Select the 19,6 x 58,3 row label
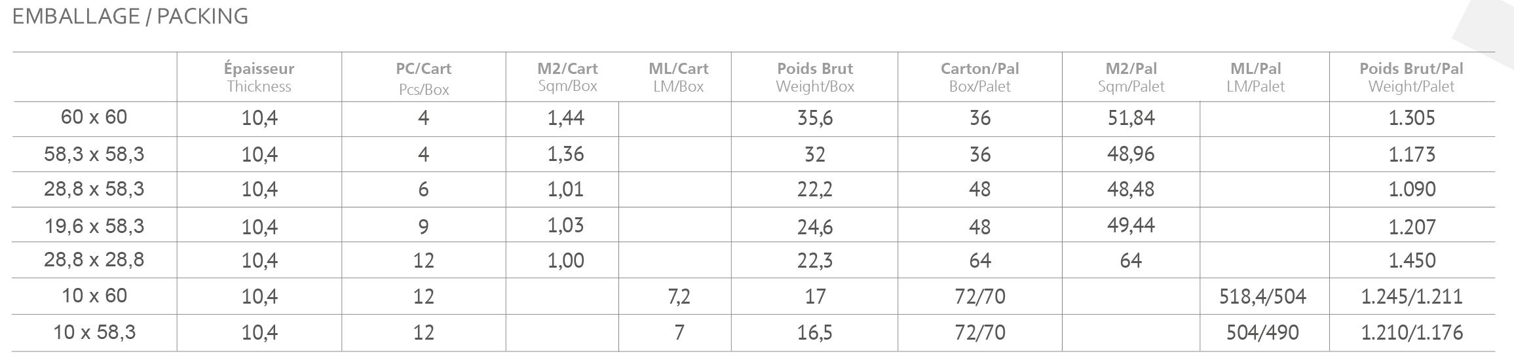This screenshot has height=356, width=1514. click(x=94, y=226)
